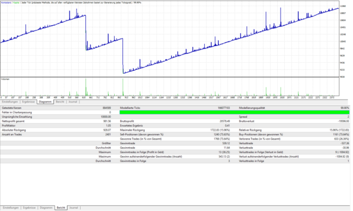Image resolution: width=353 pixels, height=211 pixels.
Task: Open the Bericht tab beneath the volume chart
Action: point(60,102)
